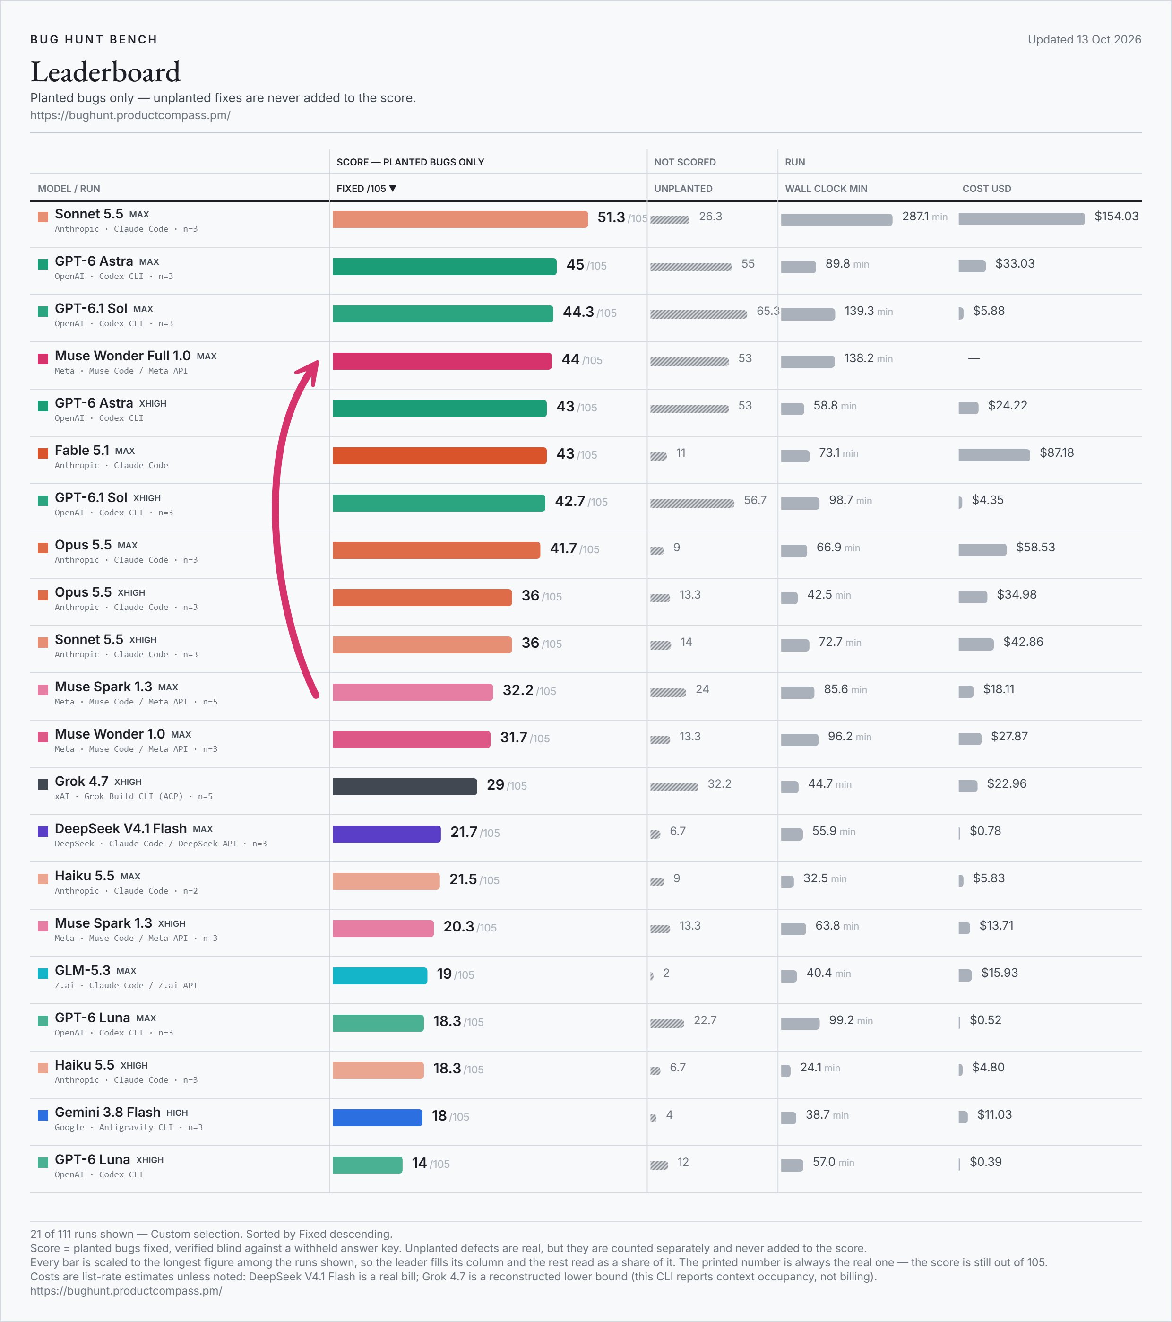1172x1322 pixels.
Task: Click the $0.78 cost for DeepSeek V4.1 Flash
Action: (x=985, y=830)
